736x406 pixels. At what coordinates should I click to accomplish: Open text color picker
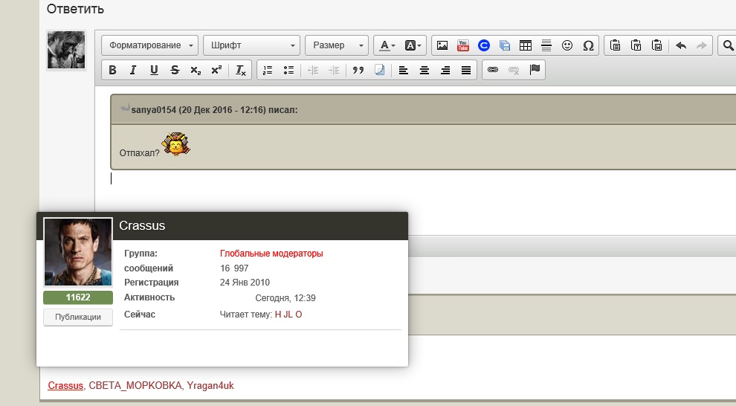click(x=387, y=45)
